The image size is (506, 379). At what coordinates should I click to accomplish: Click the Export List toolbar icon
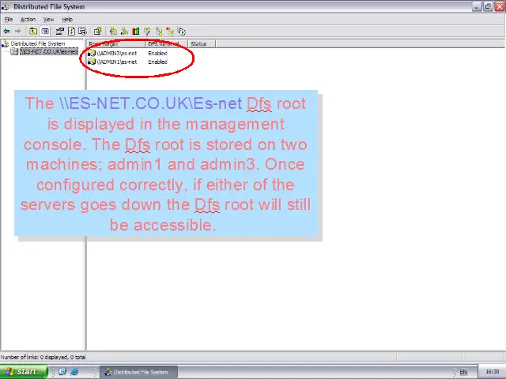[x=82, y=32]
